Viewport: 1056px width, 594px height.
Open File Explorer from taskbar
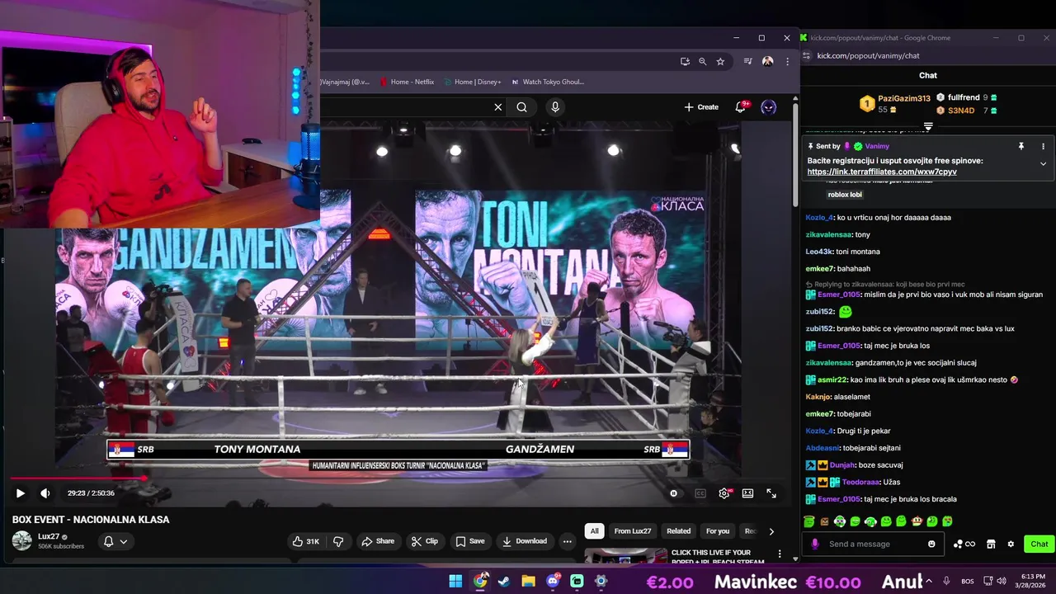click(x=528, y=581)
